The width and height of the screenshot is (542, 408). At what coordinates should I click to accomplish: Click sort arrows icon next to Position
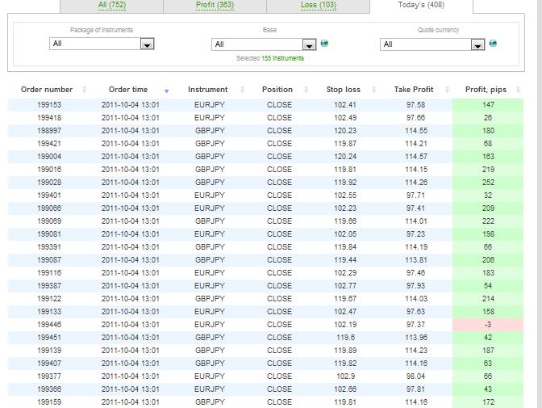307,90
